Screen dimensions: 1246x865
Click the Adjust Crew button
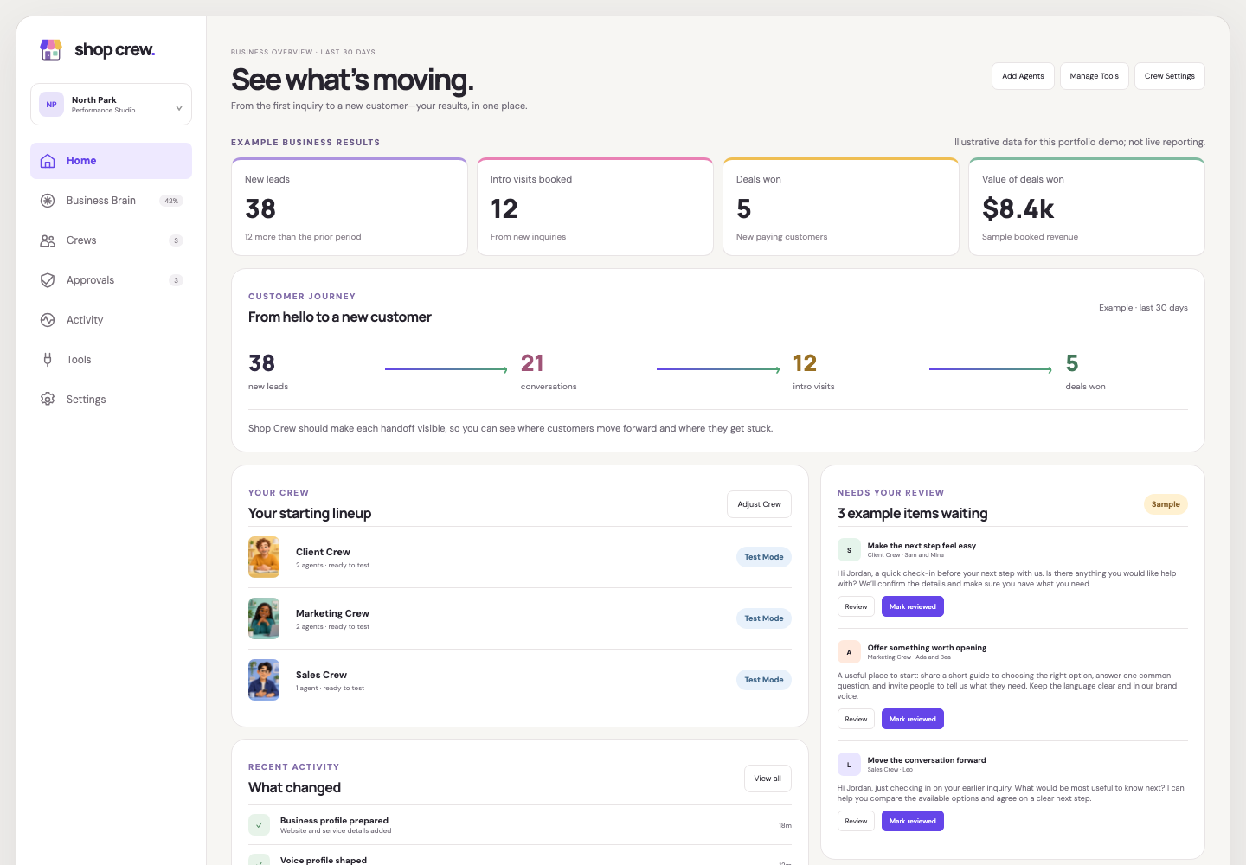click(x=759, y=504)
